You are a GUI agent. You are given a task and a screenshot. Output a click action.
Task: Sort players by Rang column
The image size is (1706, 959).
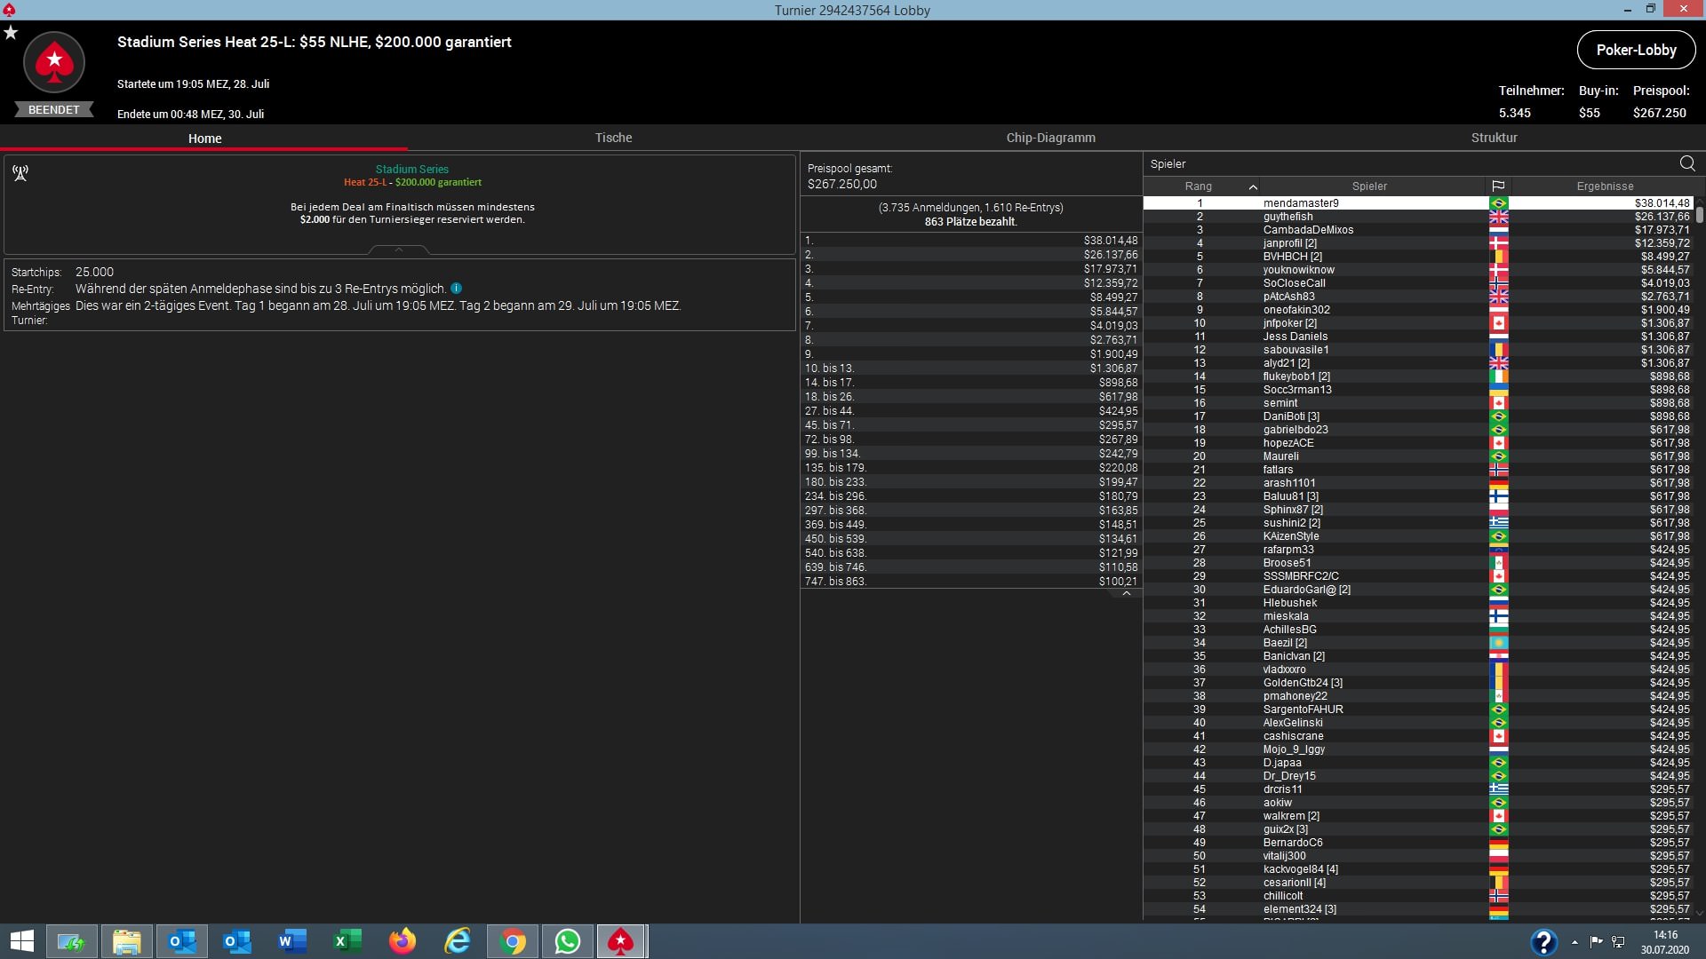(x=1199, y=186)
